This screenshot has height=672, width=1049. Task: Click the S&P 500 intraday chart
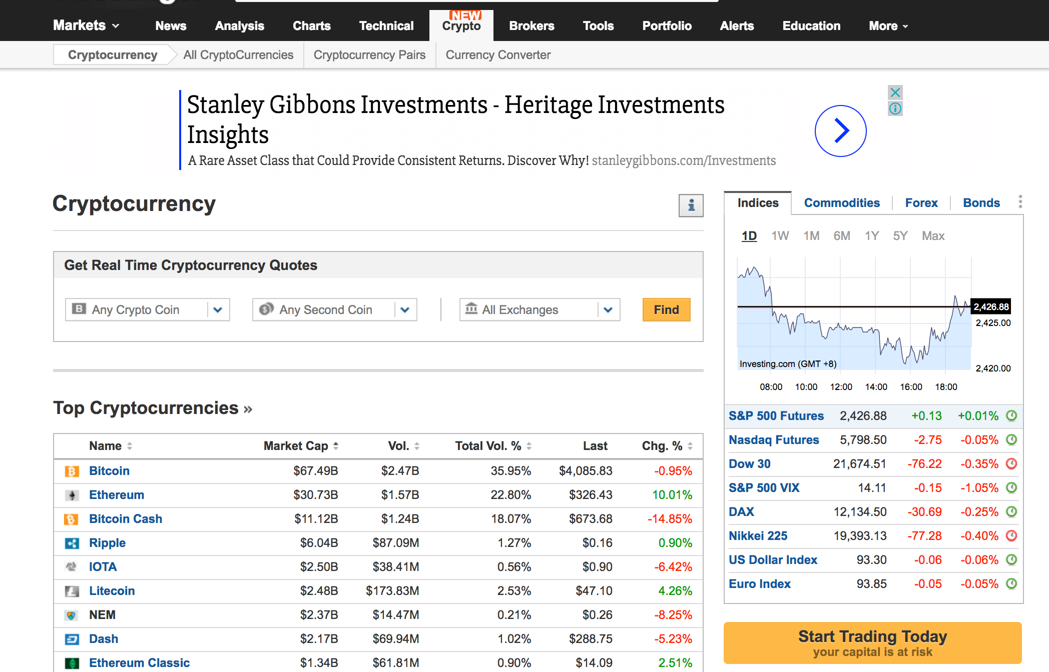click(854, 313)
